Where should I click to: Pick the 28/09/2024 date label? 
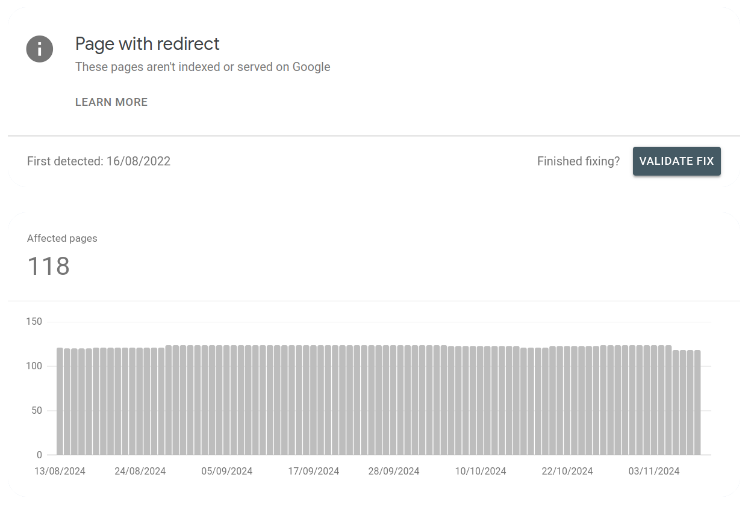[x=394, y=471]
